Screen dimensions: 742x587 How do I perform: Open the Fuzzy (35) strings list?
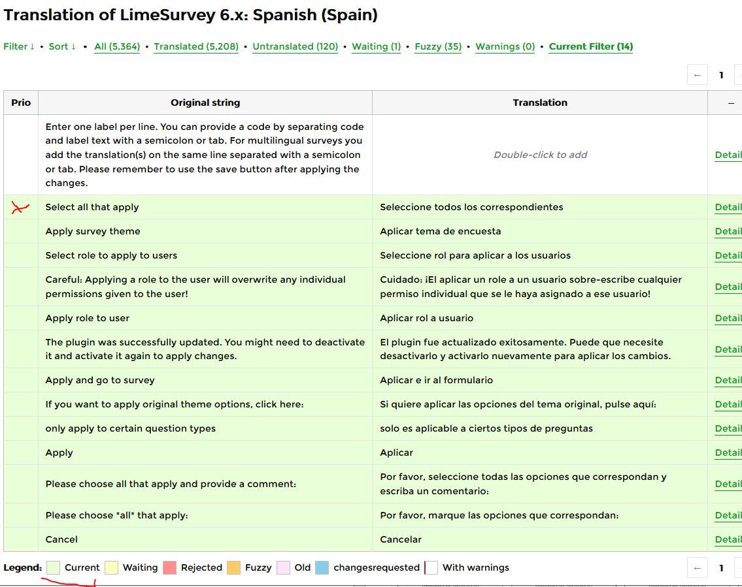437,46
